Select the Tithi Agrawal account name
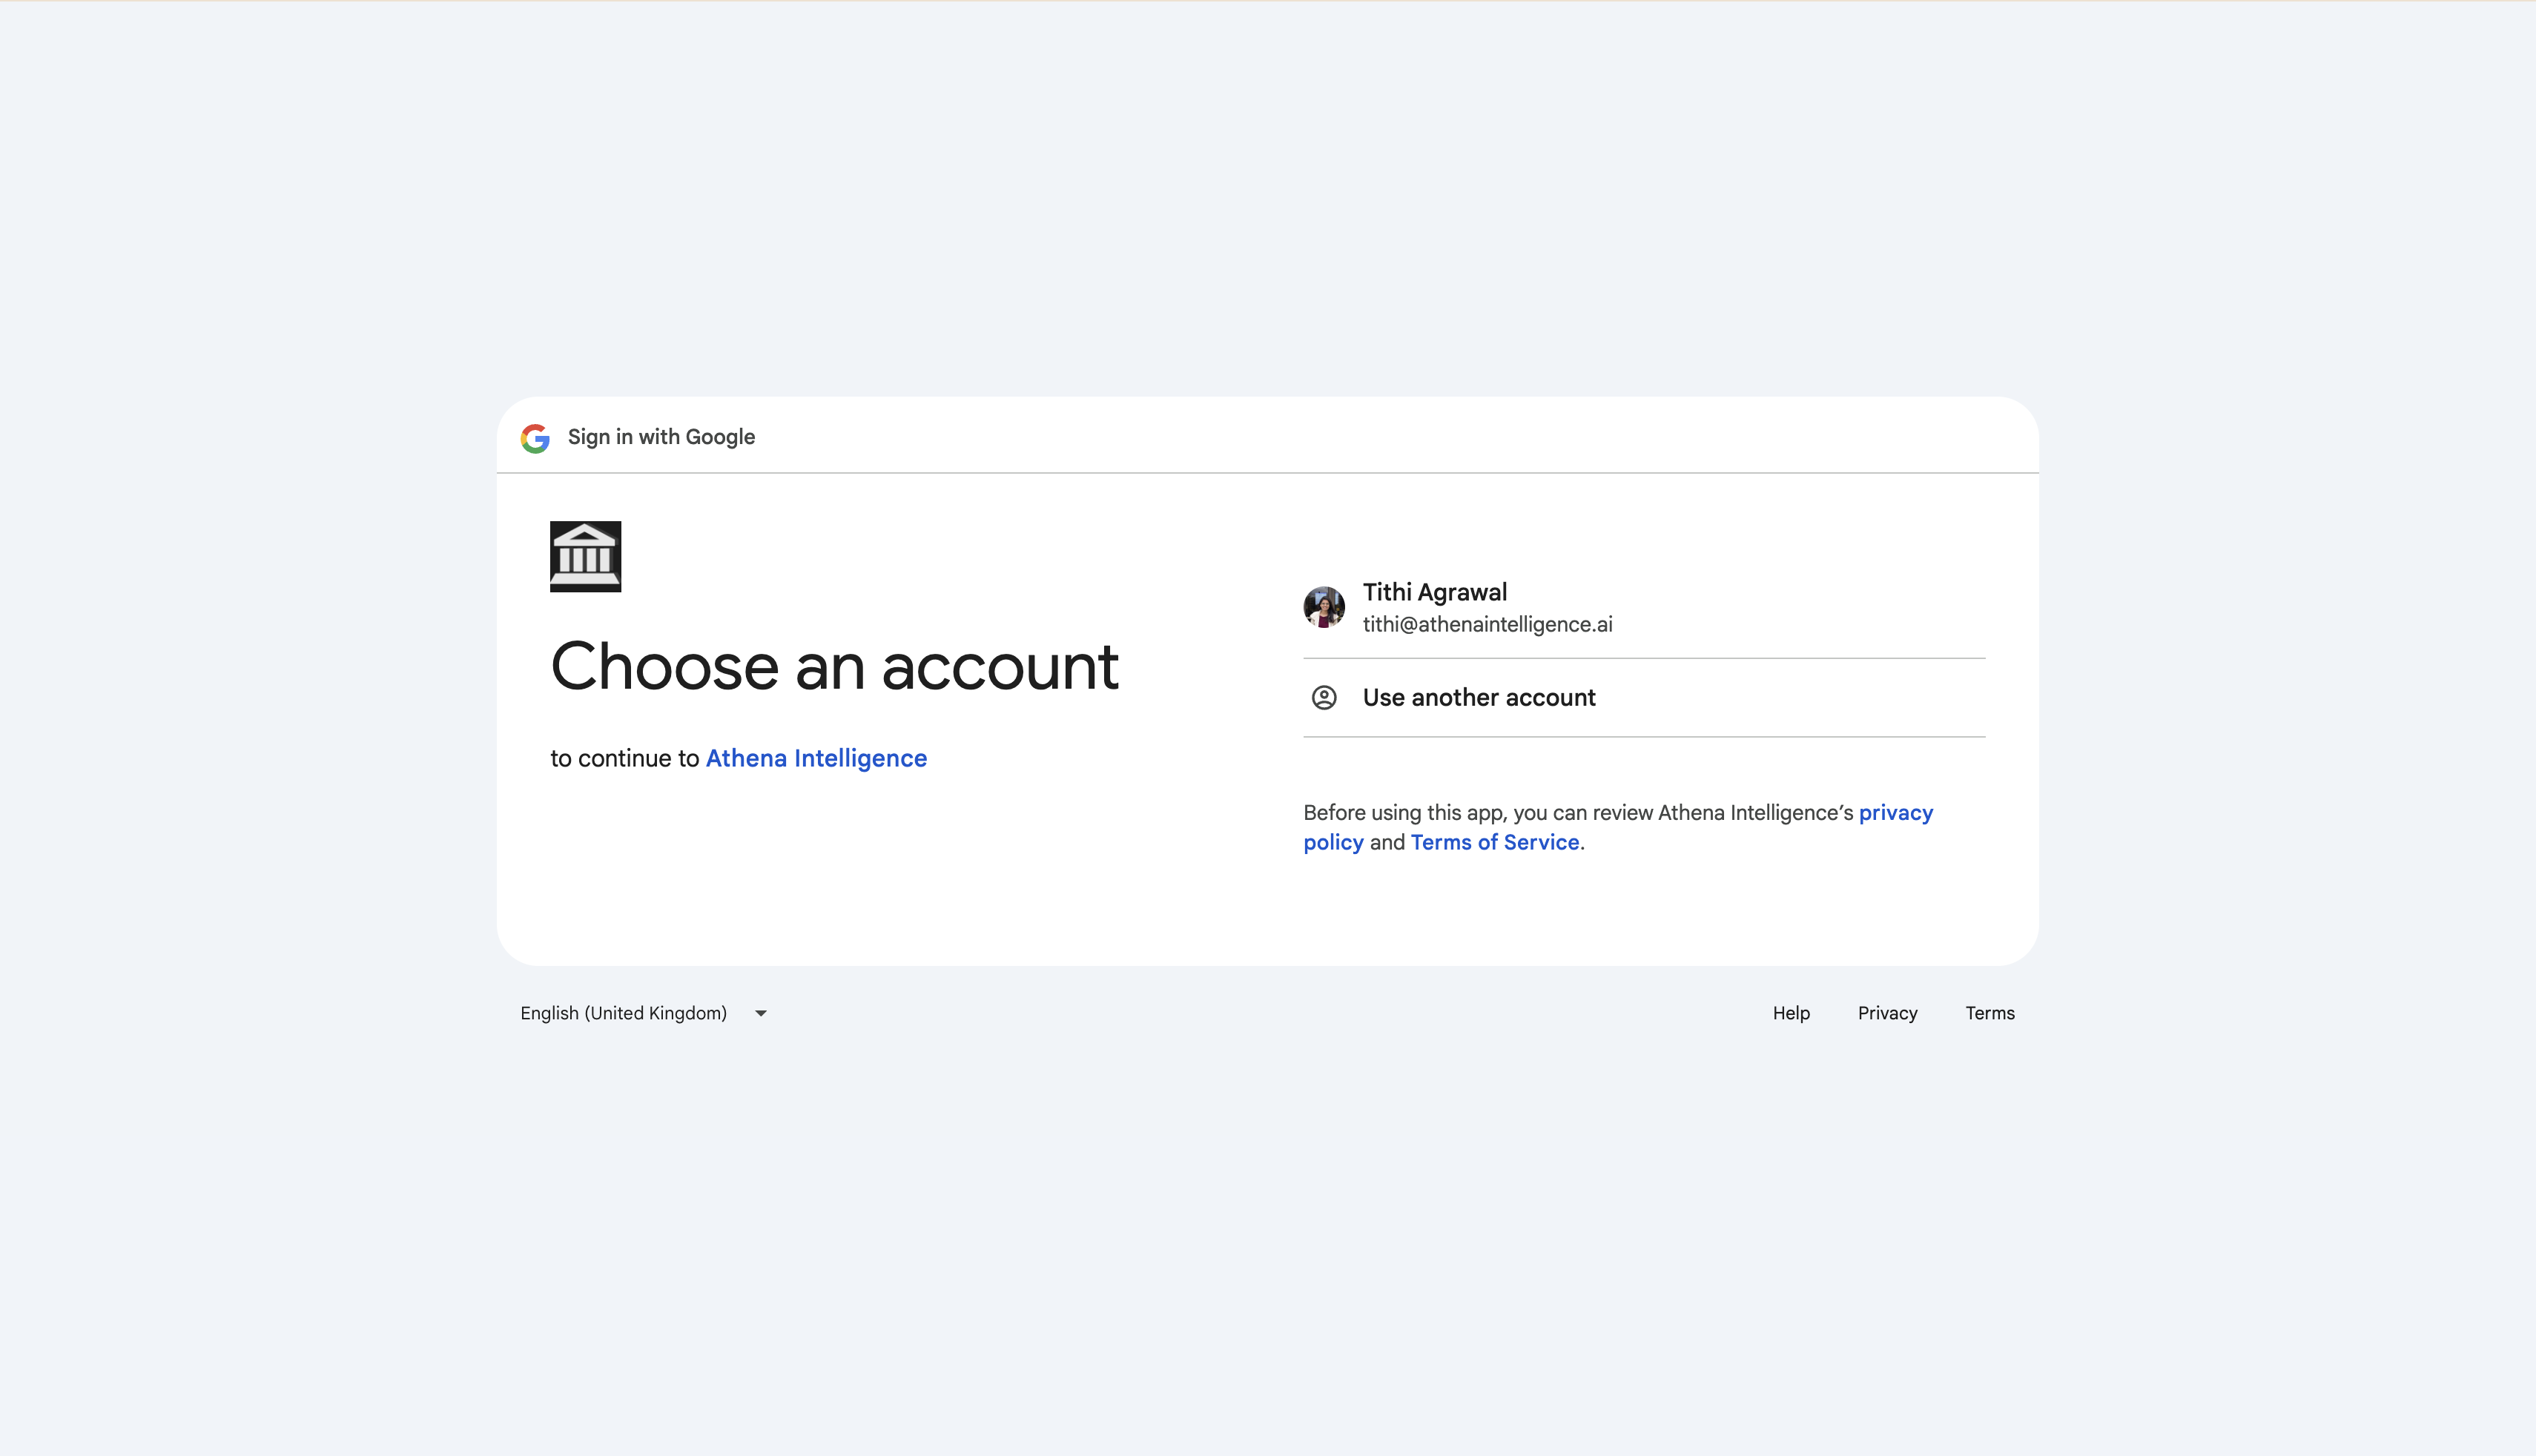Image resolution: width=2536 pixels, height=1456 pixels. 1434,592
